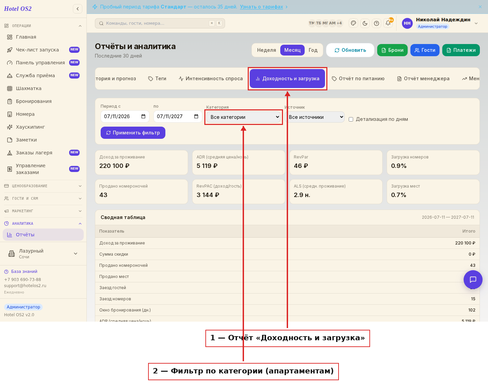Open notifications bell icon

[388, 23]
